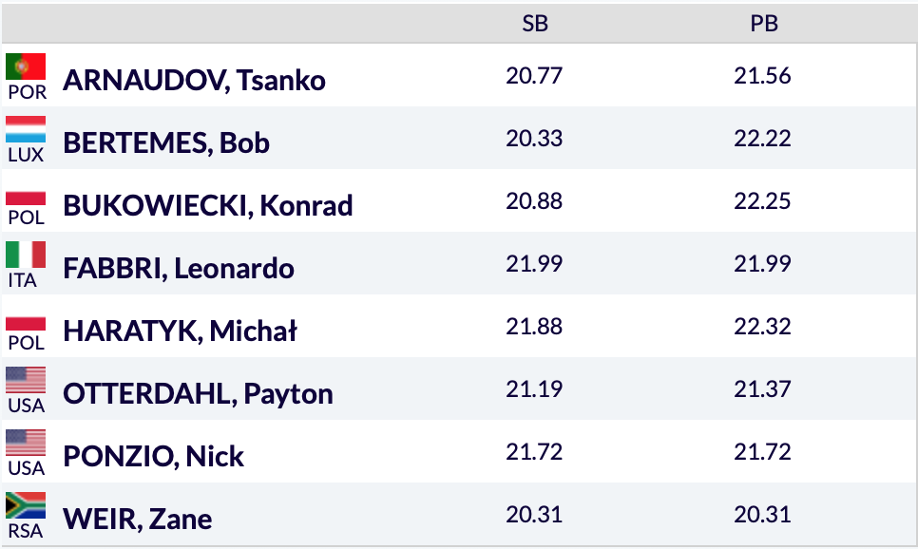Open BUKOWIECKI, Konrad athlete profile
The image size is (918, 549).
click(207, 205)
